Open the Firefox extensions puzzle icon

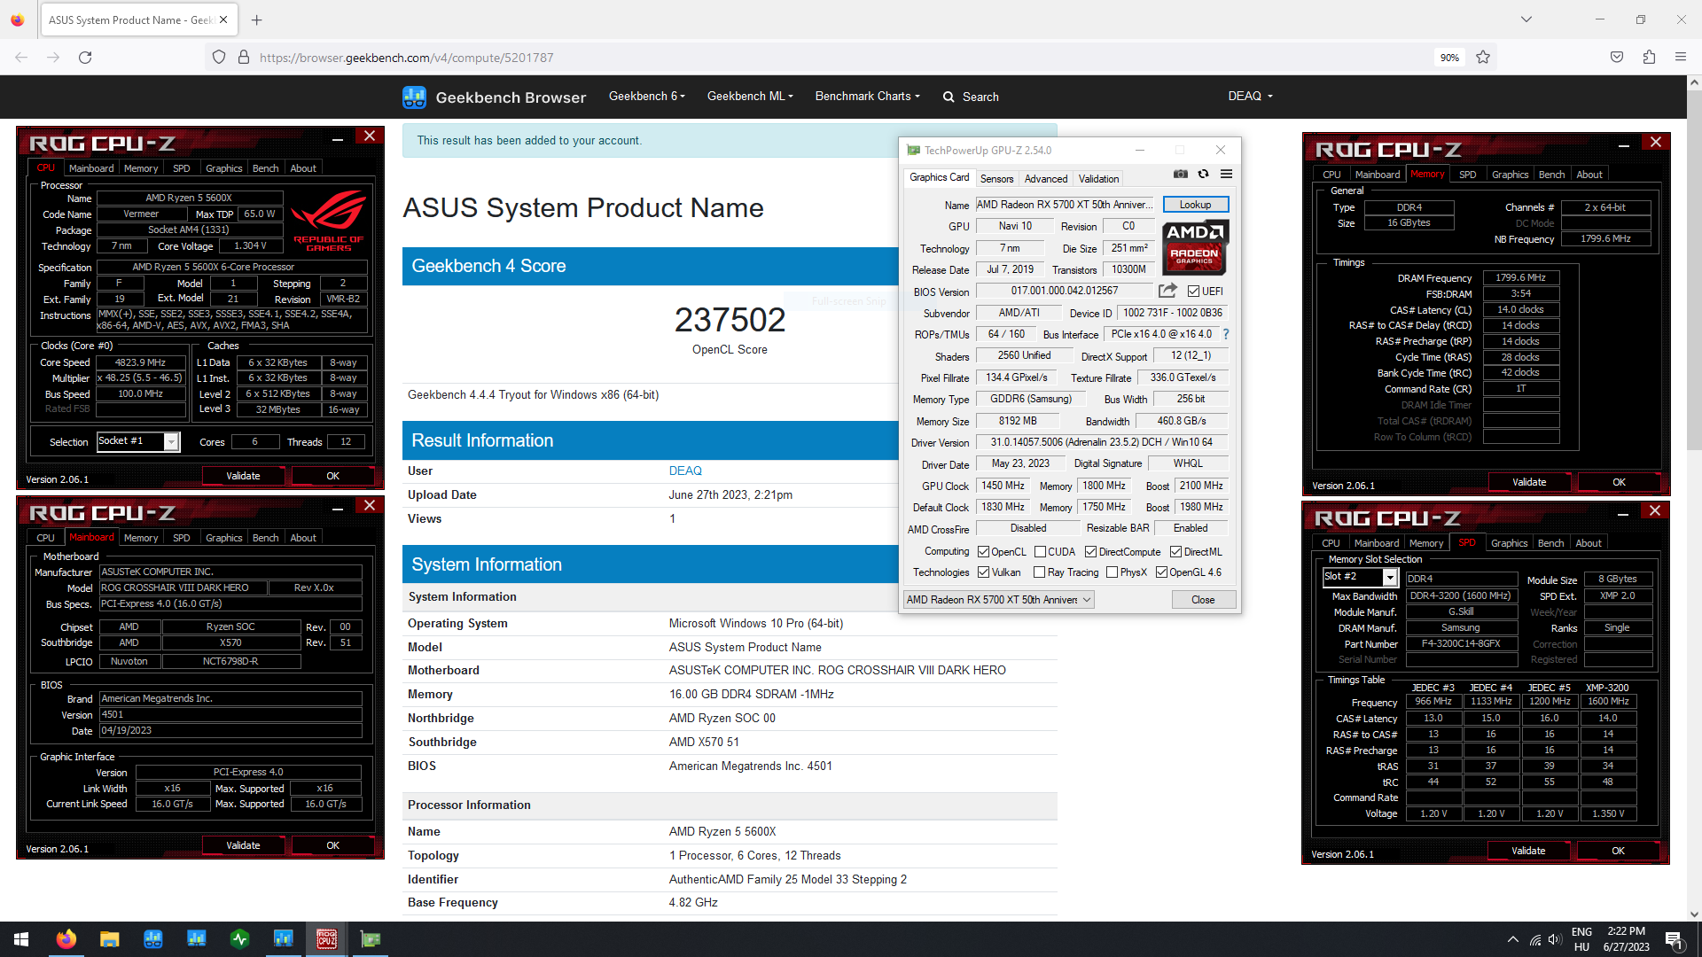[1649, 58]
